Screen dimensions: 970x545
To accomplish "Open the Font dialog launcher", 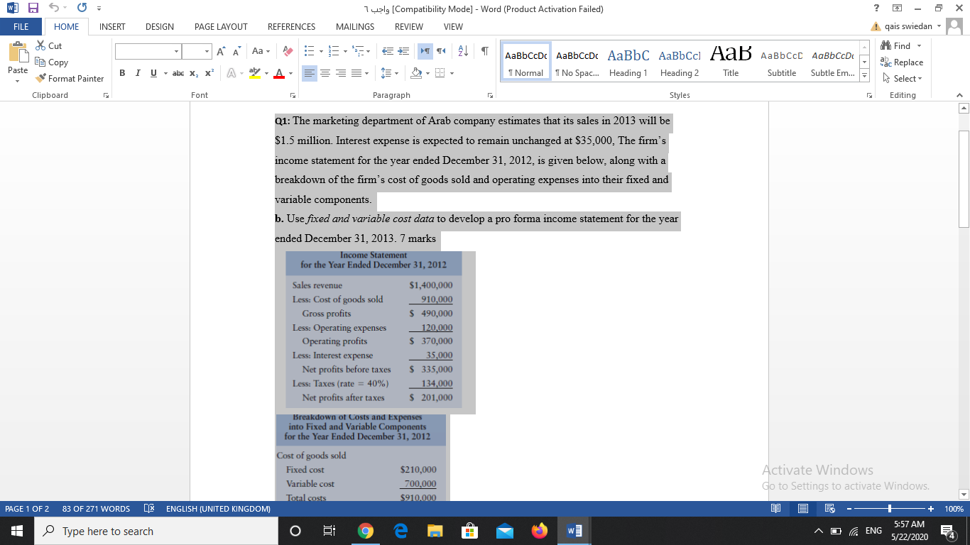I will click(x=292, y=95).
